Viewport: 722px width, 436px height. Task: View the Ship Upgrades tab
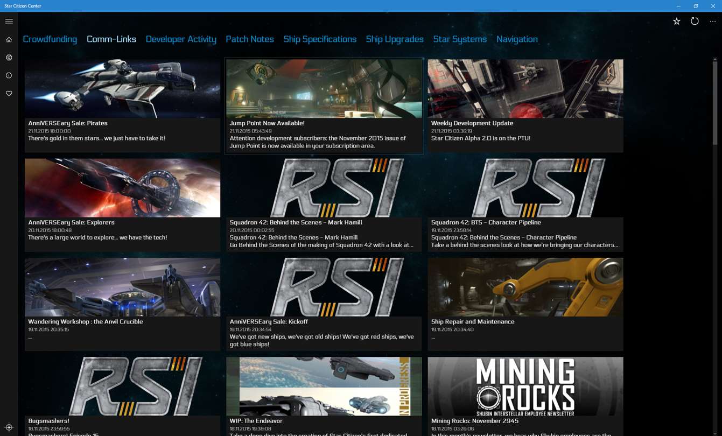395,39
